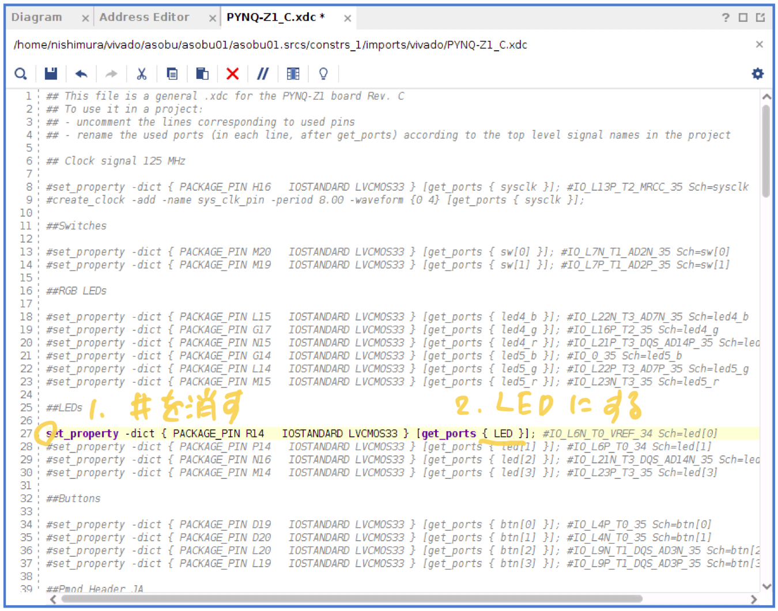
Task: Click the create_clock line
Action: pyautogui.click(x=315, y=200)
